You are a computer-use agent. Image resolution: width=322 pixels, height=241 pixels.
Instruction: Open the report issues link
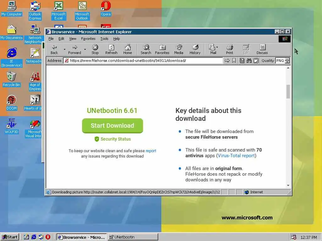(151, 151)
